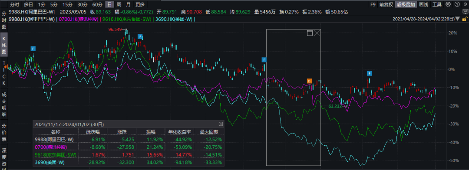Close the interval statistics table
The height and width of the screenshot is (170, 469).
click(x=221, y=124)
